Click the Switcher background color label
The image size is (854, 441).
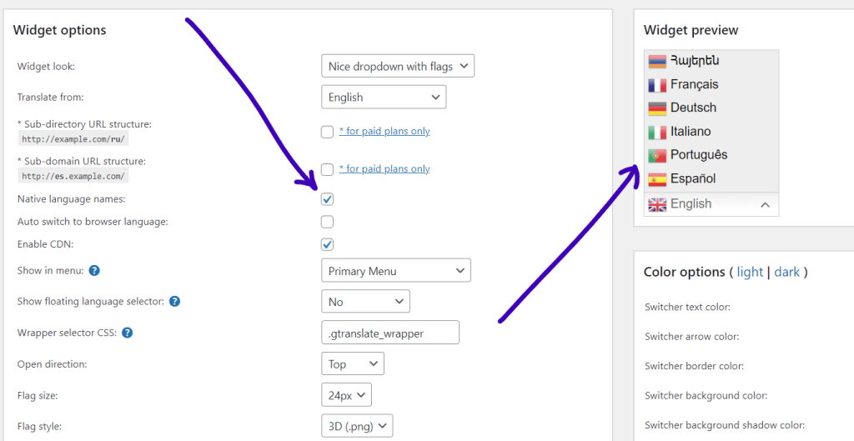(x=706, y=396)
